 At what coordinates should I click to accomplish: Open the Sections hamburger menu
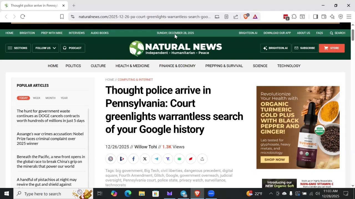[x=18, y=48]
